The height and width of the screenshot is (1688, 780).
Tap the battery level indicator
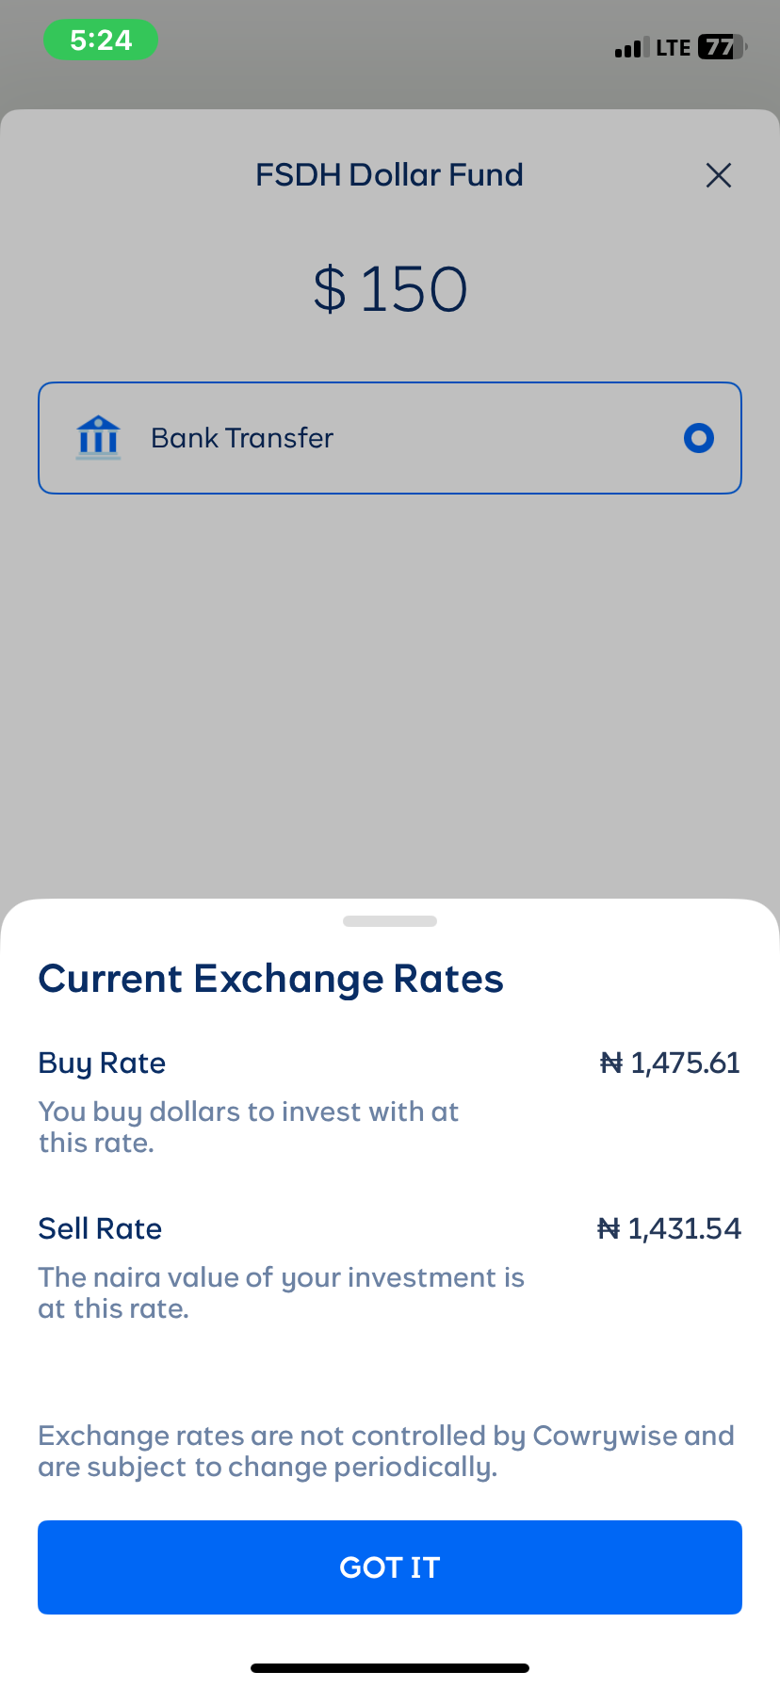coord(721,47)
